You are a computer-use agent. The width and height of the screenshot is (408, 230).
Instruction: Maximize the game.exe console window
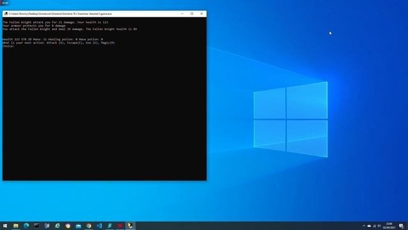(x=192, y=13)
